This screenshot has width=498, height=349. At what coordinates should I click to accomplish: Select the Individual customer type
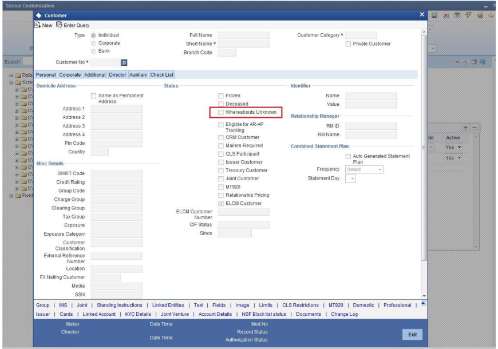(93, 35)
